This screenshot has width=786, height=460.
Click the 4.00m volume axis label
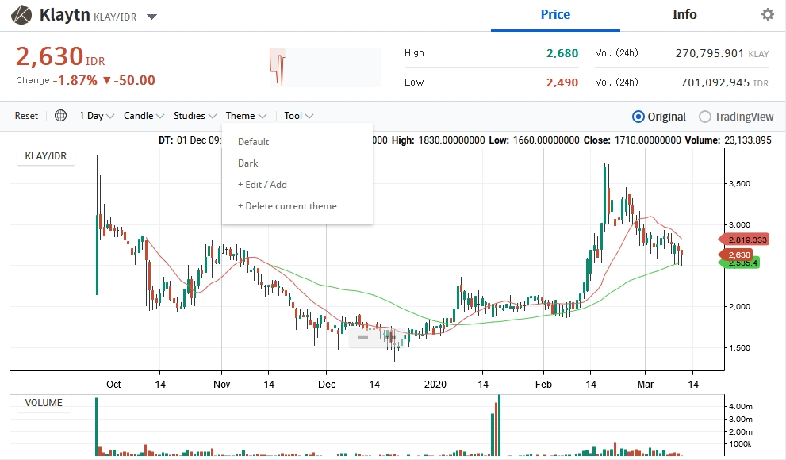pyautogui.click(x=740, y=406)
